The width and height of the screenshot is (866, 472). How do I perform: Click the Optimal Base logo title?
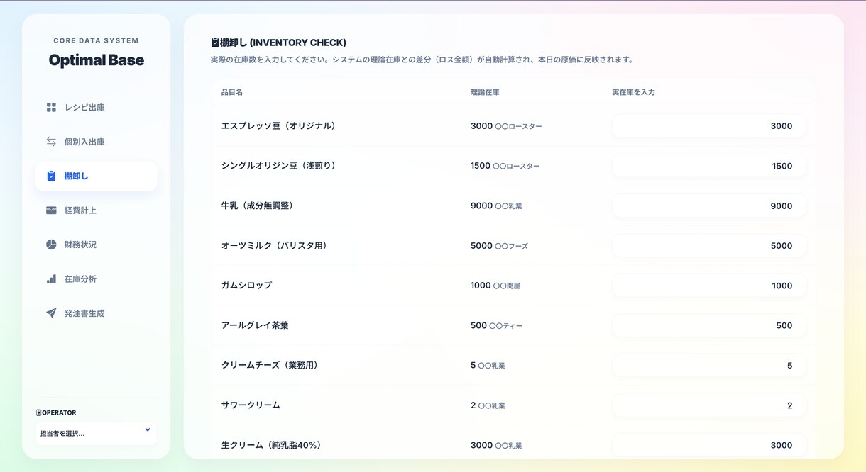point(97,60)
